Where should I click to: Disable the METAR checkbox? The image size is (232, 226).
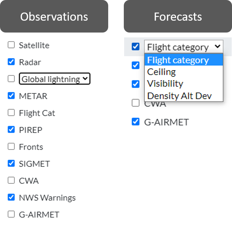coord(12,96)
